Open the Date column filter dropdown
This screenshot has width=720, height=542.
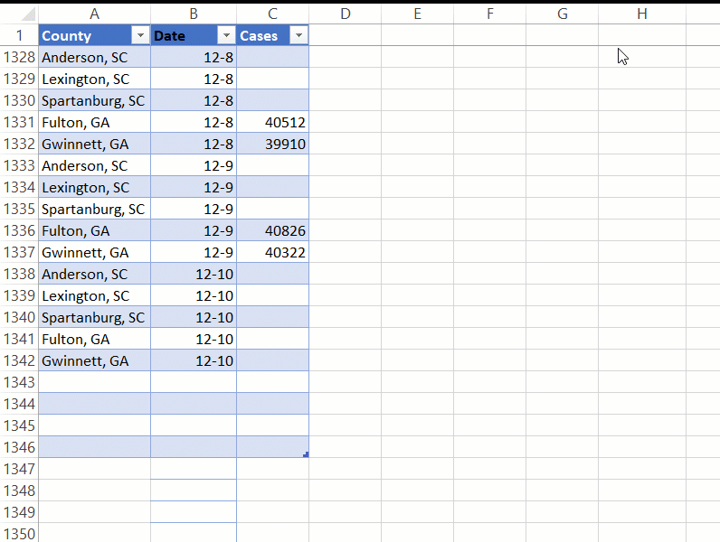[226, 35]
